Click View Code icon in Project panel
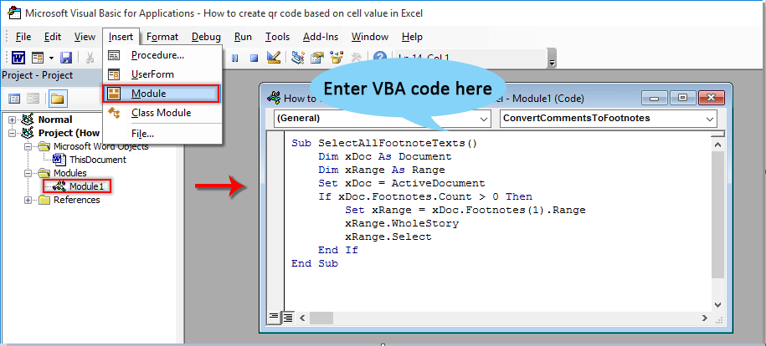 (13, 99)
